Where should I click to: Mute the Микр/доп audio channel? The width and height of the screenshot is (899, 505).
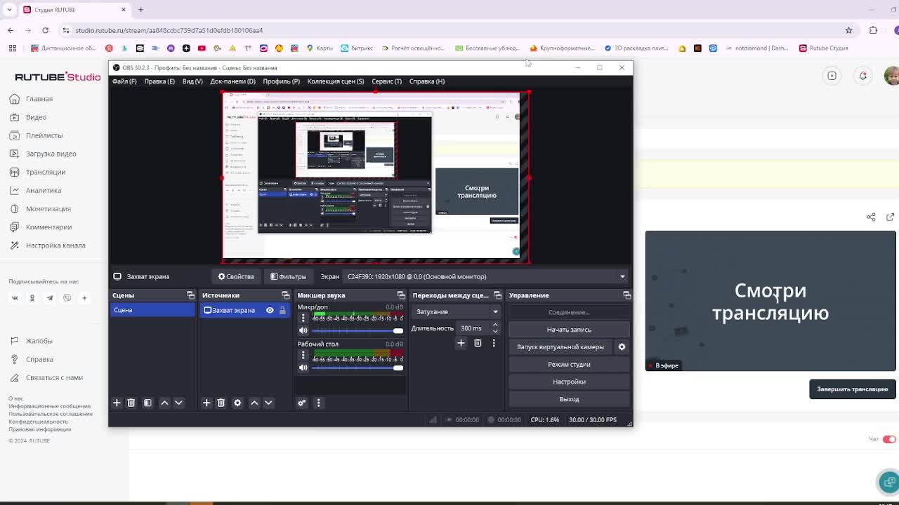click(303, 330)
